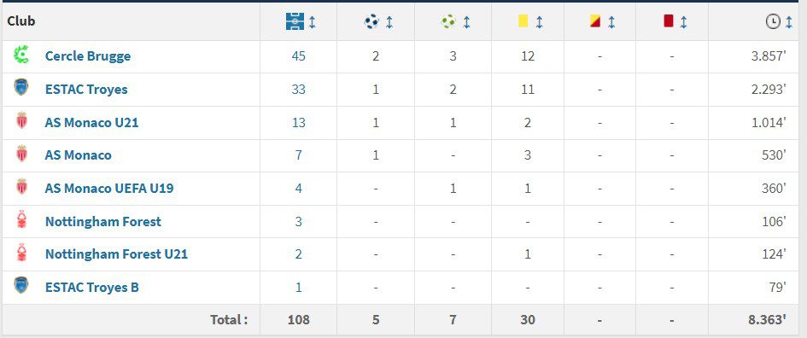Open the Nottingham Forest U21 link
Screen dimensions: 807x338
tap(116, 253)
